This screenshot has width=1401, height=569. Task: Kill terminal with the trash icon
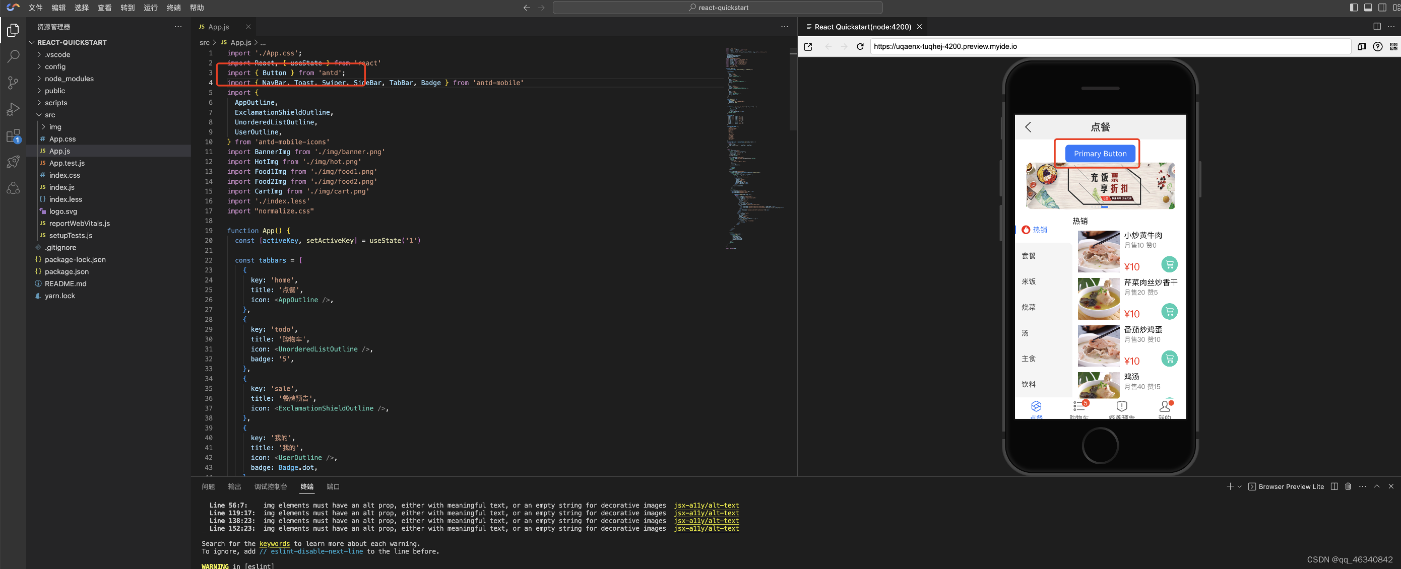click(x=1348, y=486)
